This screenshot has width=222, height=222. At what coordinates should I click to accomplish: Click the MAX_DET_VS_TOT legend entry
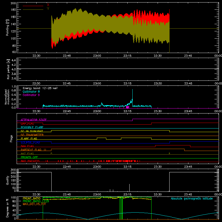(x=34, y=204)
